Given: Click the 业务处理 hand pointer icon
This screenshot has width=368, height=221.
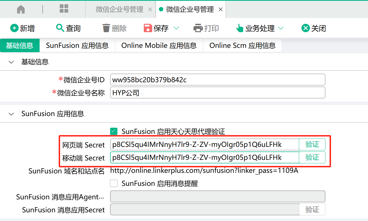Looking at the screenshot, I should [x=239, y=28].
